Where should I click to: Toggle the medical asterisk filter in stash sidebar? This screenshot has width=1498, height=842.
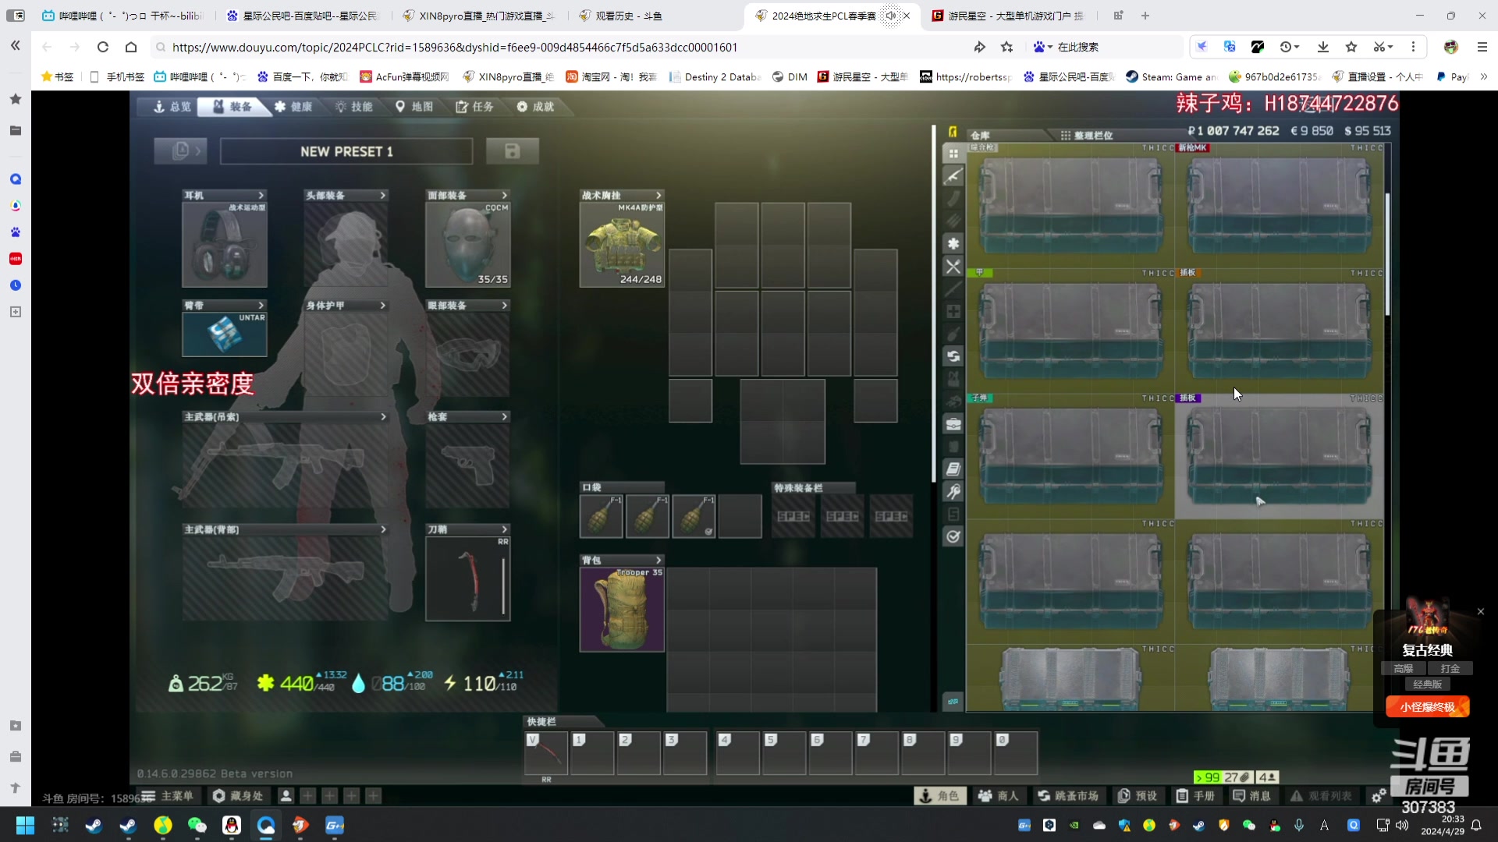[x=953, y=244]
